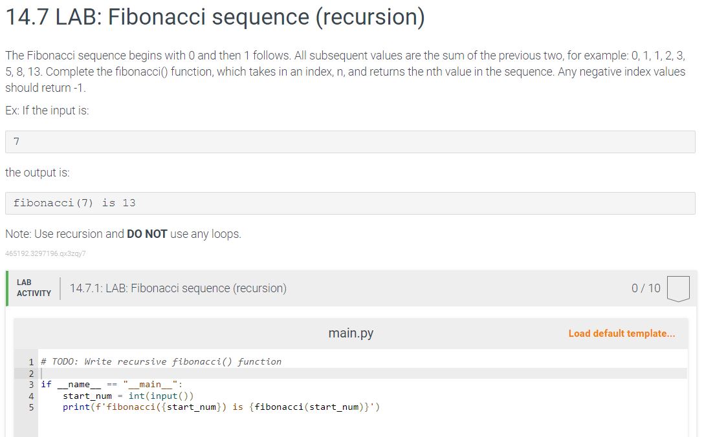
Task: Click the example output box fibonacci(7) is 13
Action: (x=349, y=203)
